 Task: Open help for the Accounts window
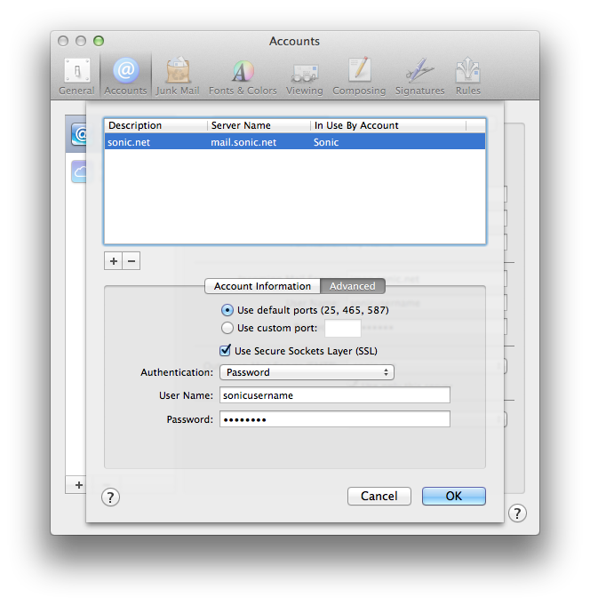[517, 513]
